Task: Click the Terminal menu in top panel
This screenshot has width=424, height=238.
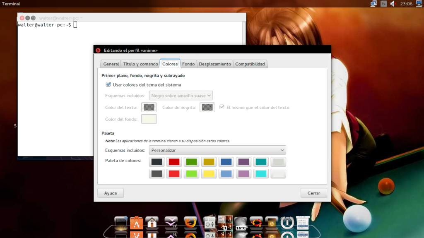Action: [x=11, y=4]
